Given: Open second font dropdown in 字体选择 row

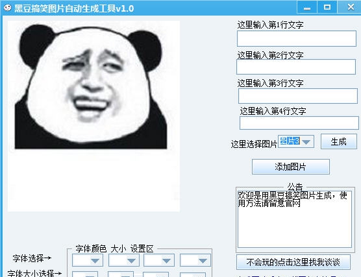Looking at the screenshot, I should click(x=124, y=260).
